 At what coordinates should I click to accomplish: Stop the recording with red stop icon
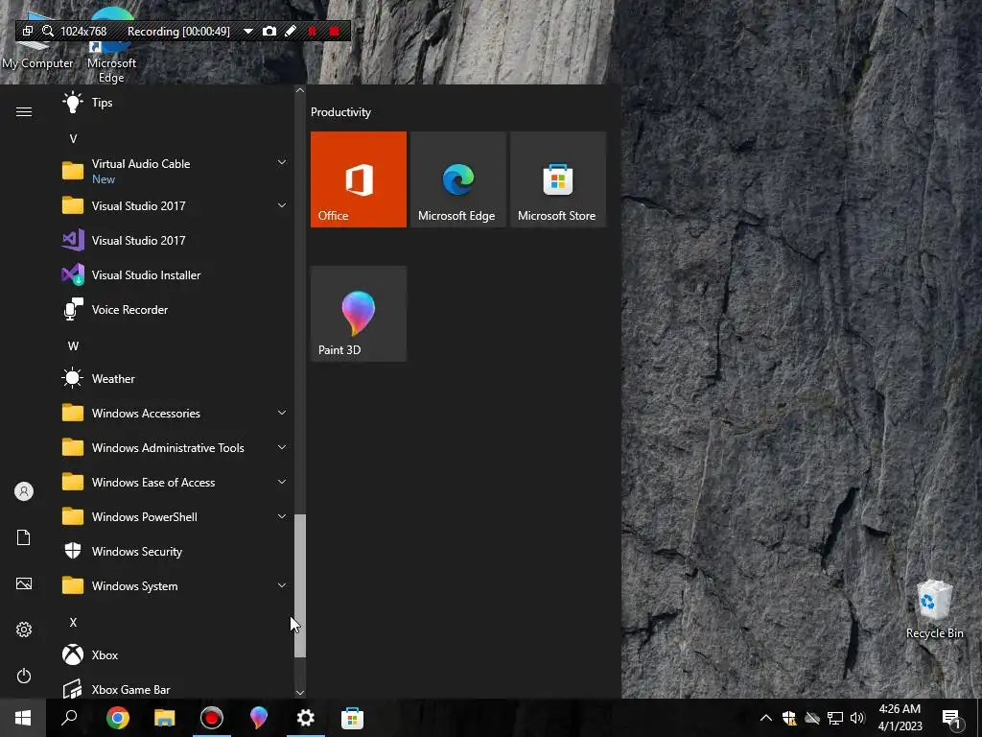tap(335, 31)
